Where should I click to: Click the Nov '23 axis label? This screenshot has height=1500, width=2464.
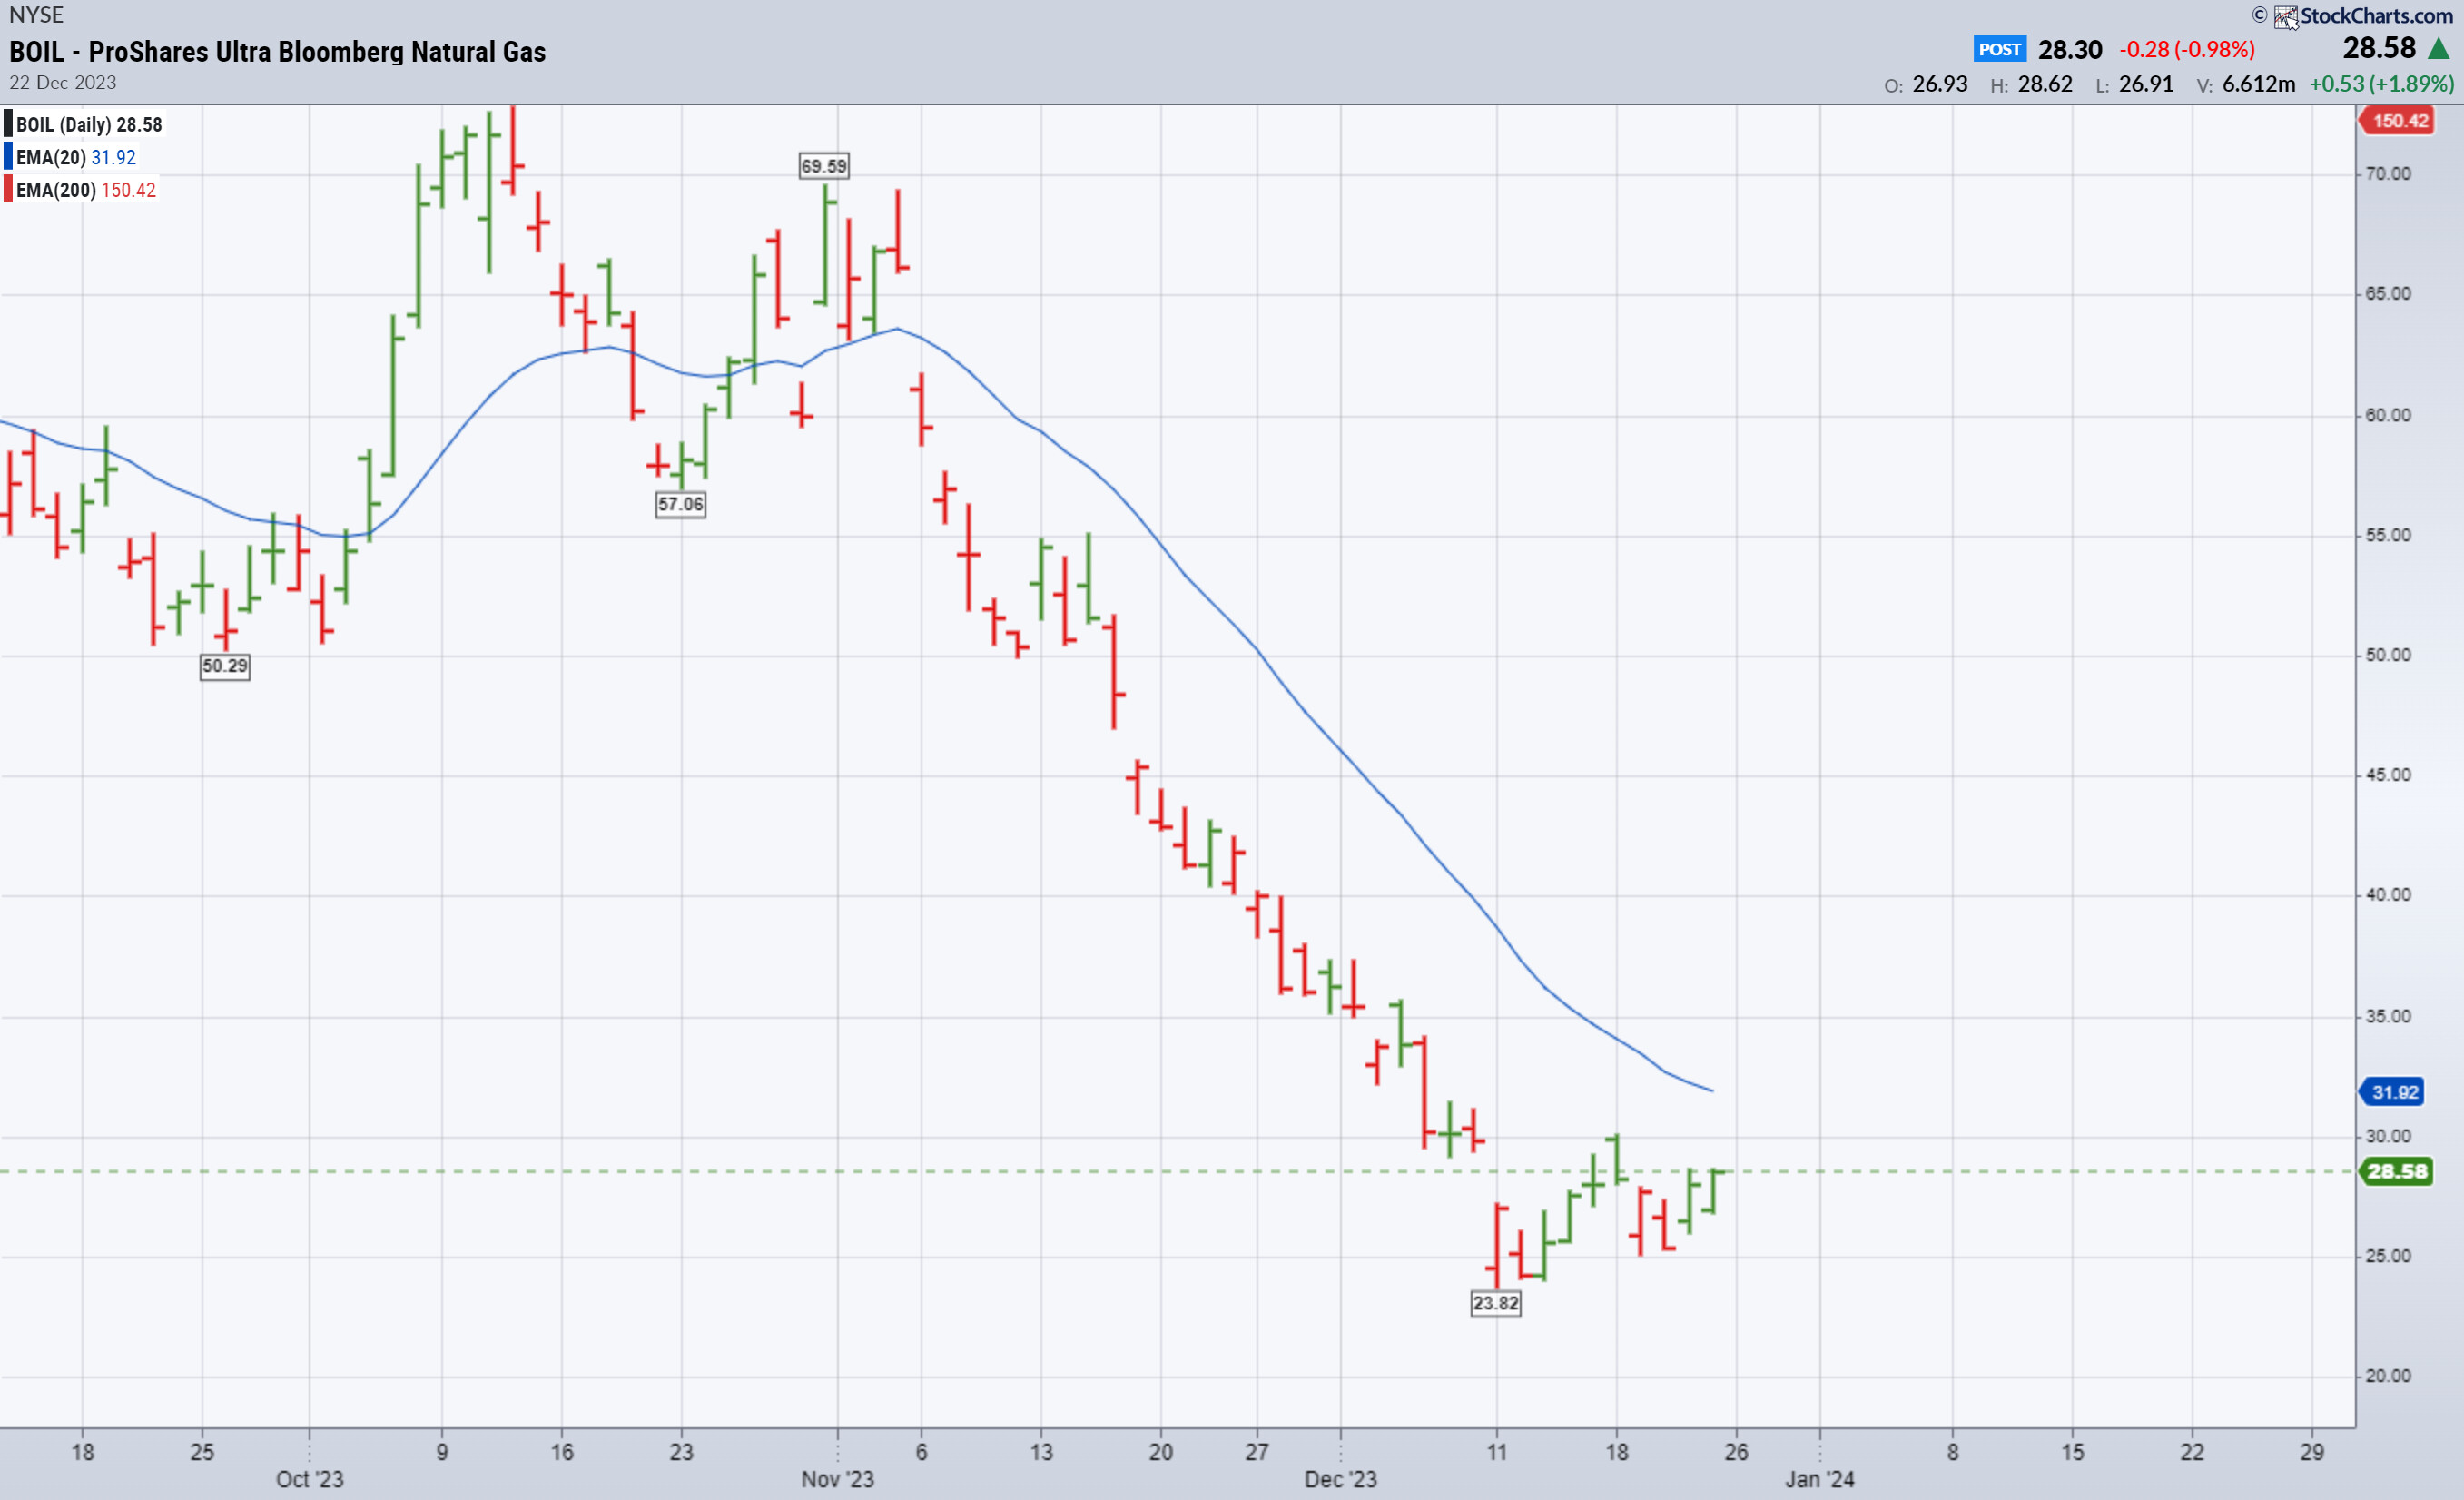click(838, 1479)
